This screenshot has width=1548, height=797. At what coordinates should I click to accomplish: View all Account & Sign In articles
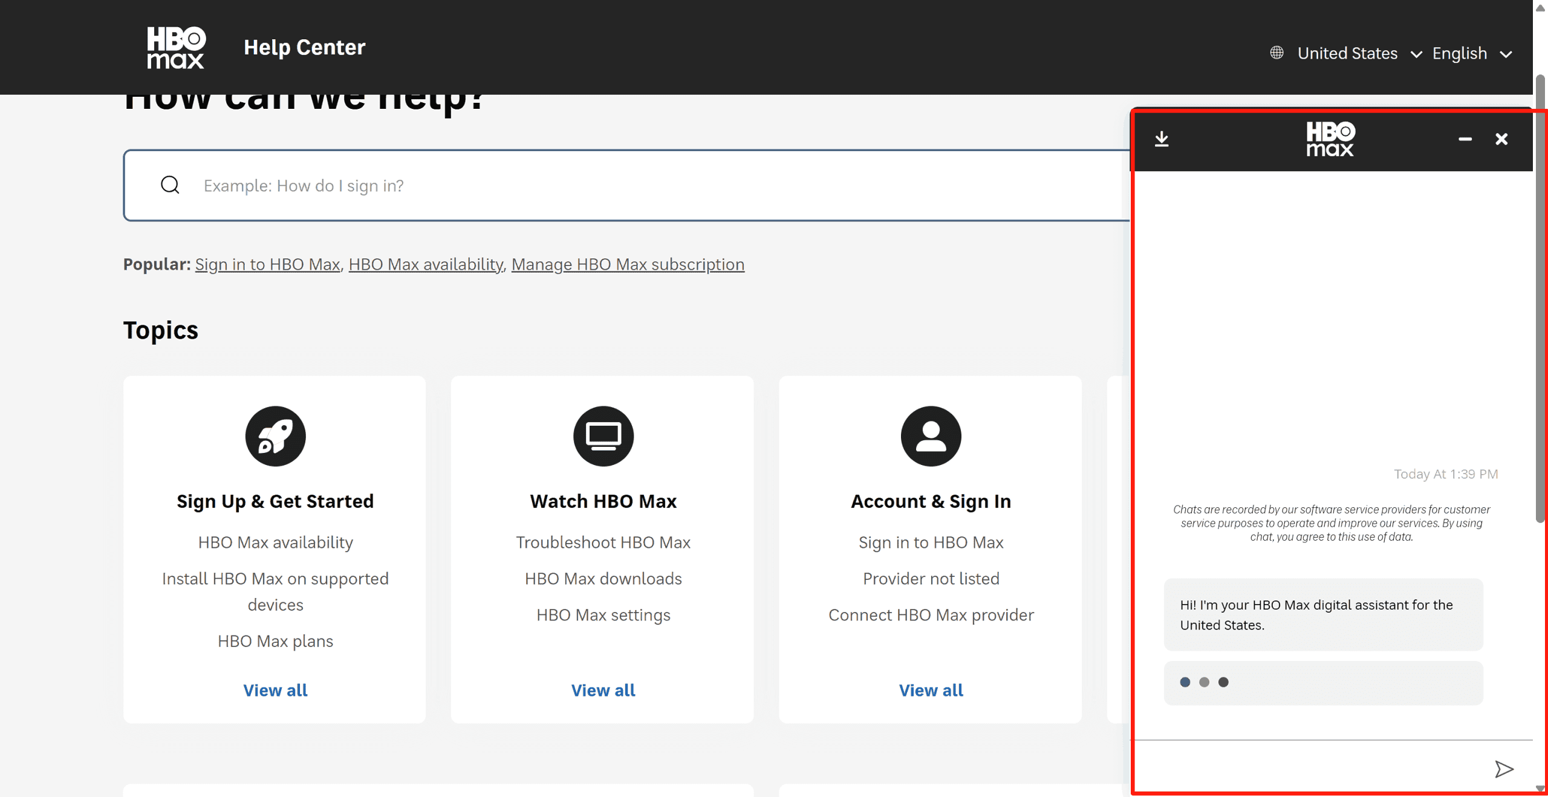click(x=931, y=690)
